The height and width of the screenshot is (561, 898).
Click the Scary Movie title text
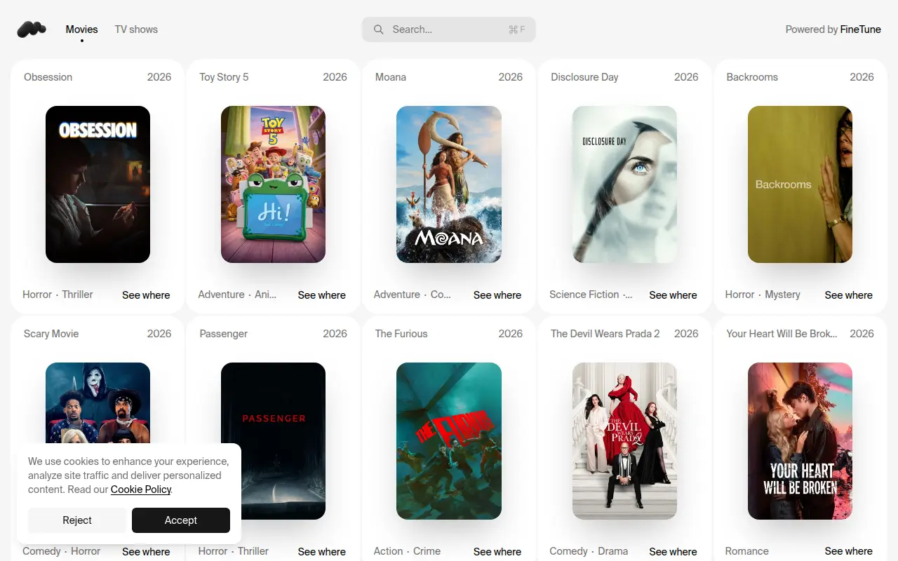[x=51, y=334]
